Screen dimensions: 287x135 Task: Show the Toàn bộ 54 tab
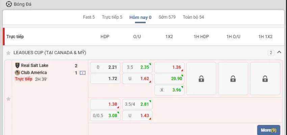point(193,17)
